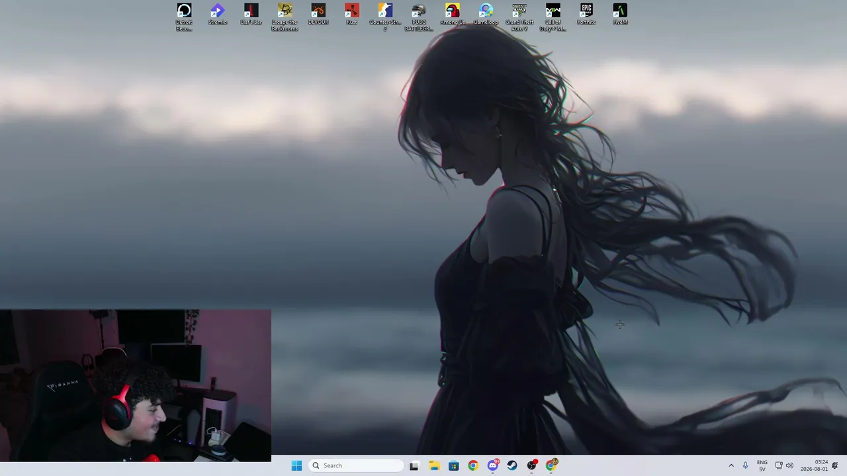Select the Rust desktop shortcut
Image resolution: width=847 pixels, height=476 pixels.
(351, 15)
